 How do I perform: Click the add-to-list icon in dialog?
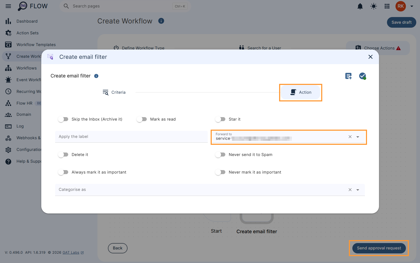click(348, 76)
